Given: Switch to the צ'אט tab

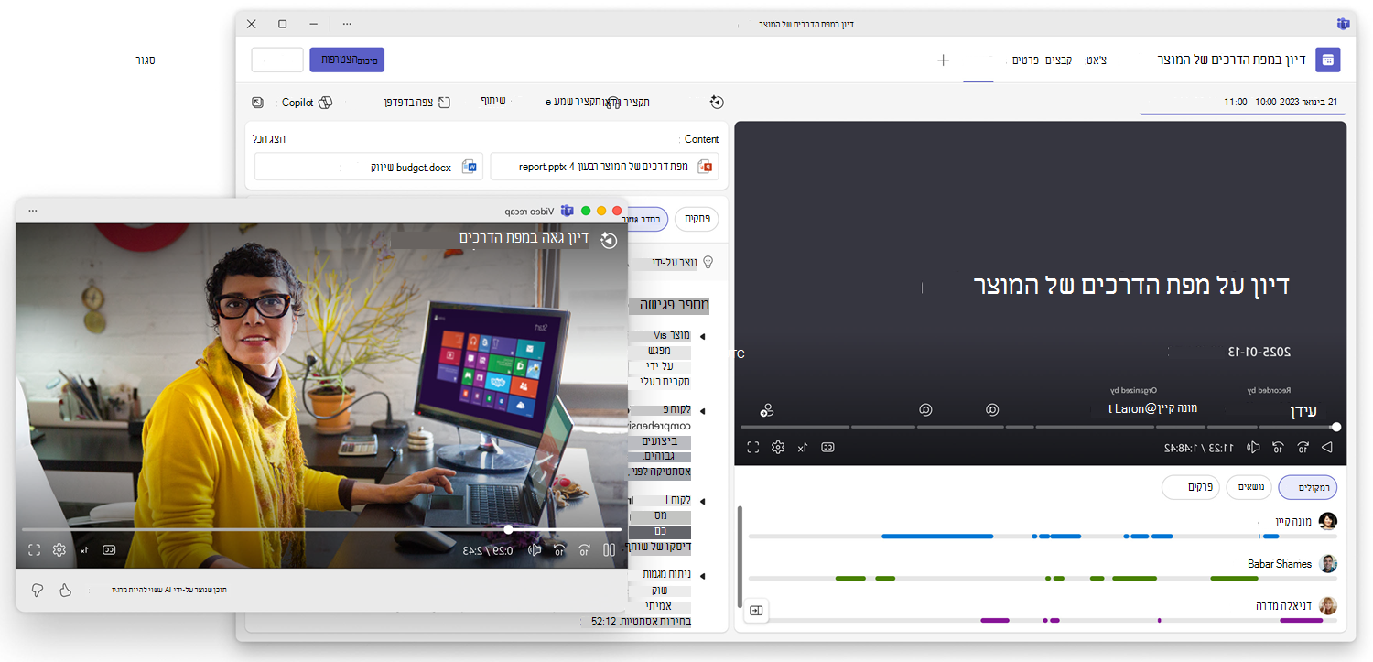Looking at the screenshot, I should [1096, 60].
